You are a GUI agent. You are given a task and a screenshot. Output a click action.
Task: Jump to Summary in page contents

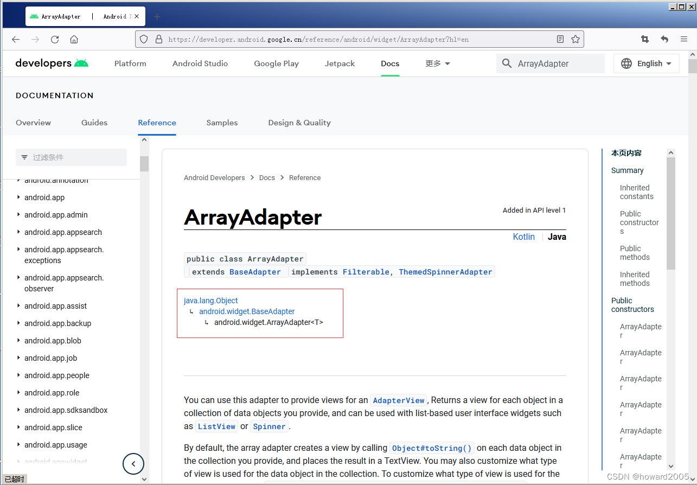point(627,170)
